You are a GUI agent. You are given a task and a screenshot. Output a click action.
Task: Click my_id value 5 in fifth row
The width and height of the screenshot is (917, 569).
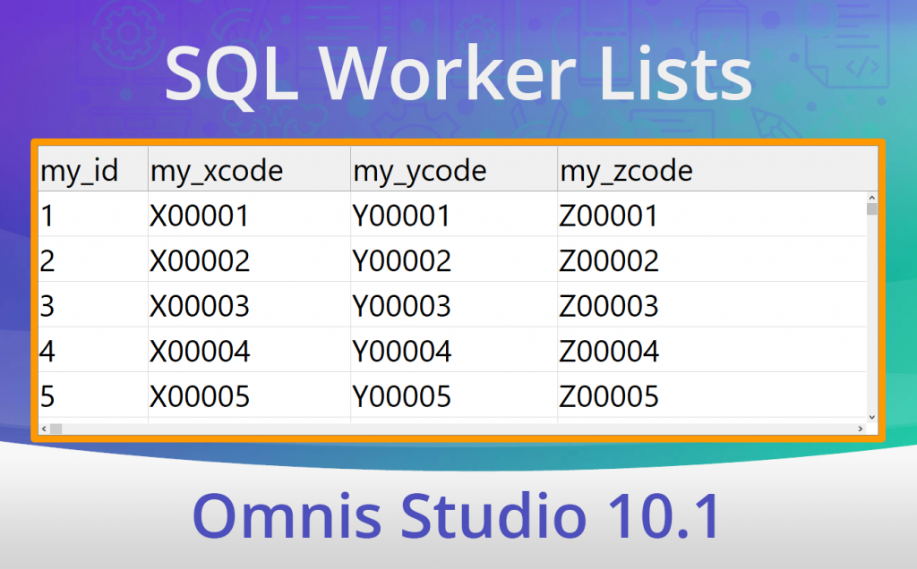[93, 395]
